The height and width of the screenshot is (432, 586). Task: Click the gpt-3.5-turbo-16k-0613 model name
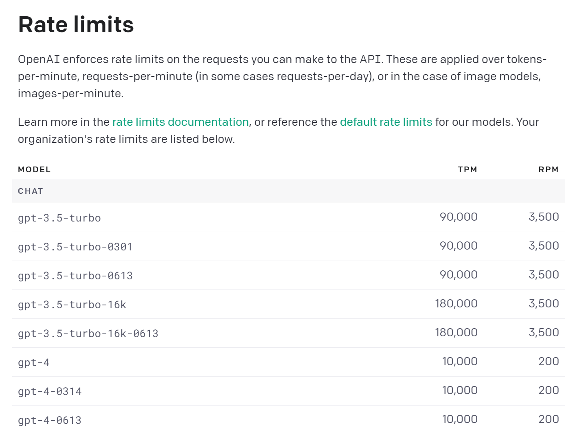coord(88,333)
